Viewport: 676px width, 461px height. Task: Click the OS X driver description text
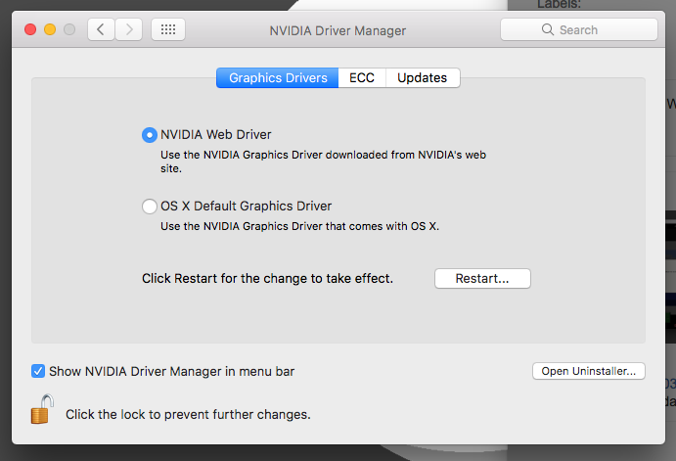point(300,227)
